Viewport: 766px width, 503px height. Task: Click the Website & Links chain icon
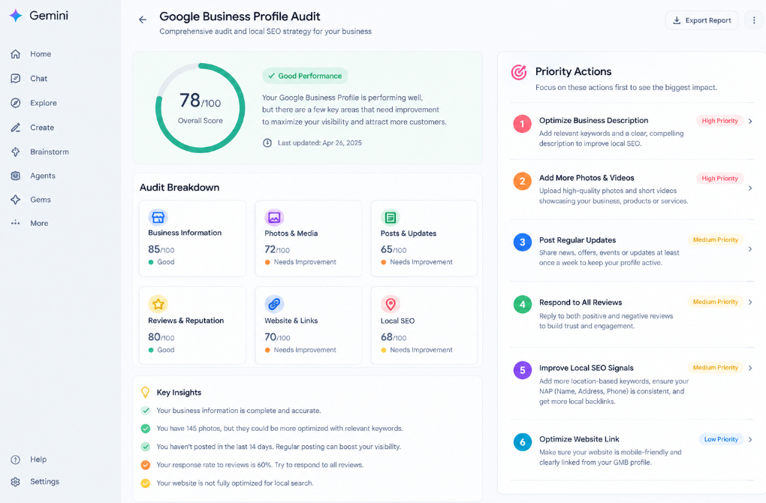274,304
